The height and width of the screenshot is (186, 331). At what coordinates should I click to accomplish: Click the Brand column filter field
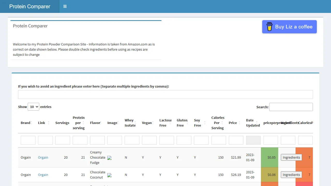pyautogui.click(x=28, y=140)
